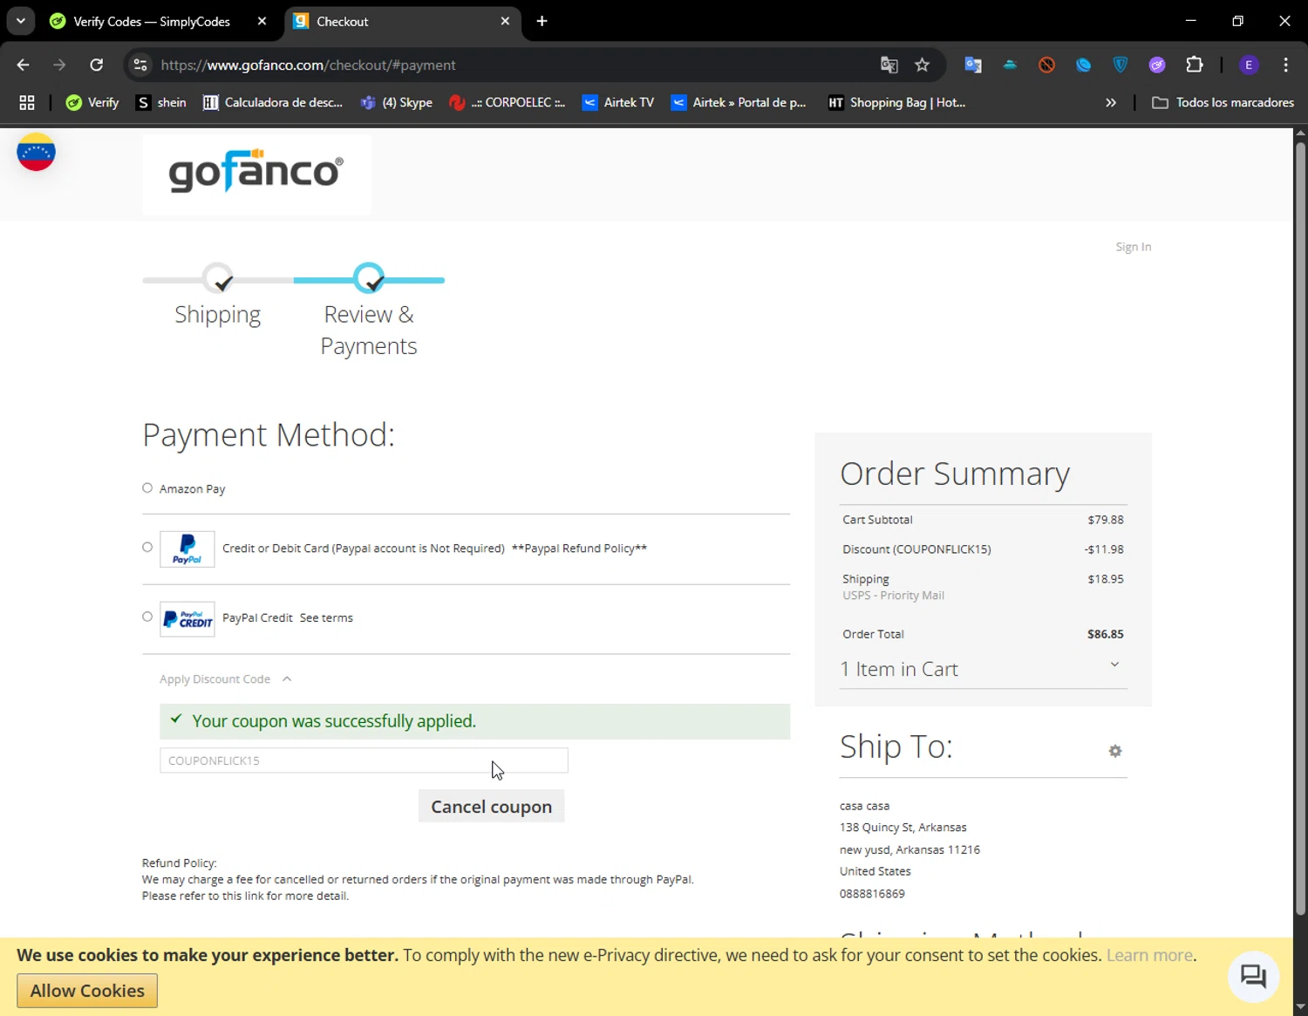Open site information icon in address bar
The height and width of the screenshot is (1016, 1308).
140,65
